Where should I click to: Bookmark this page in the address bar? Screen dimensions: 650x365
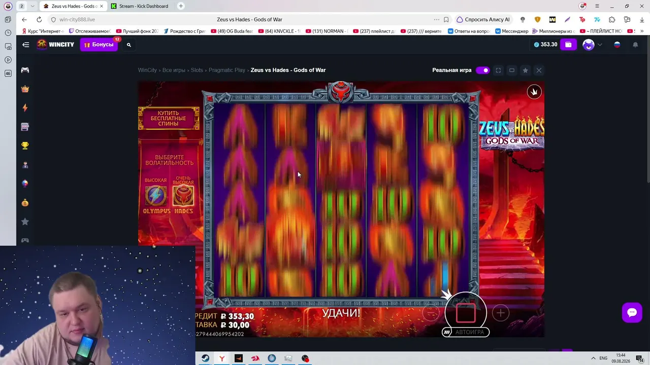click(x=446, y=19)
